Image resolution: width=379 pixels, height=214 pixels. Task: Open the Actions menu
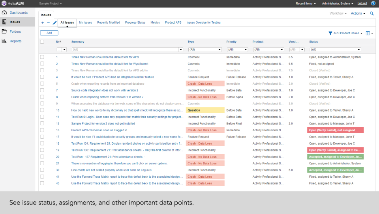358,13
